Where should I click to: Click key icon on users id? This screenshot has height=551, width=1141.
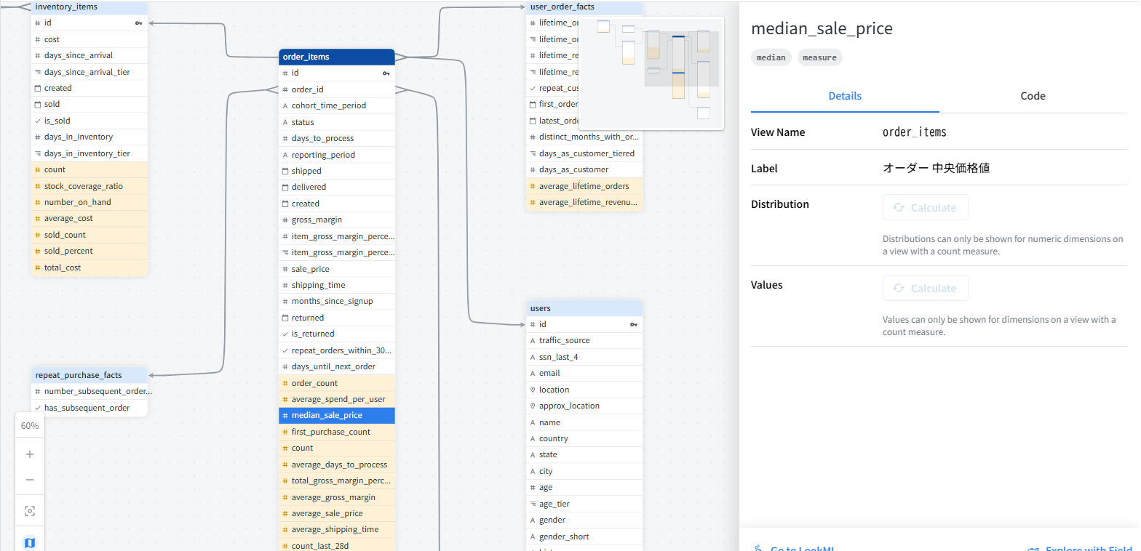pos(634,324)
